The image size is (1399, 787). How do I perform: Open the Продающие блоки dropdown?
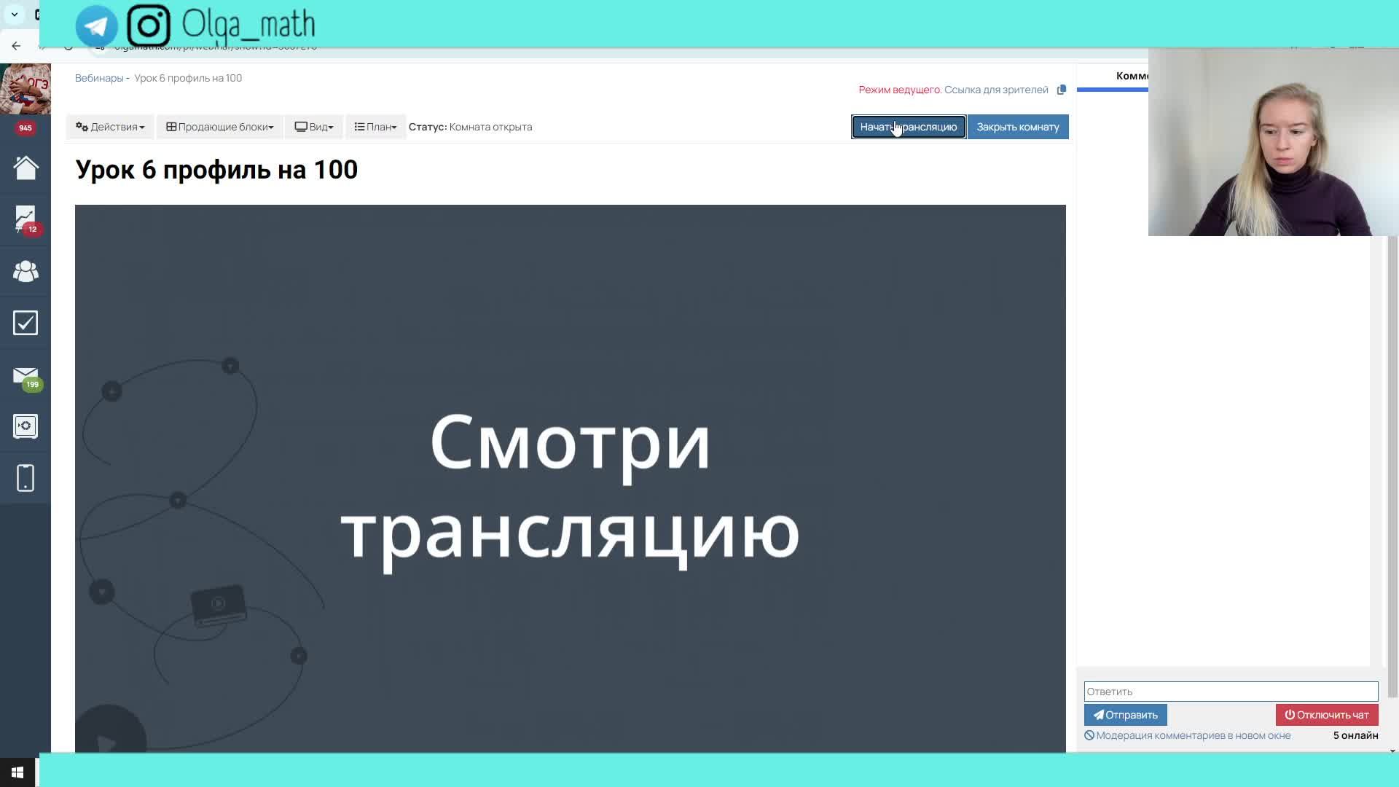pos(219,127)
